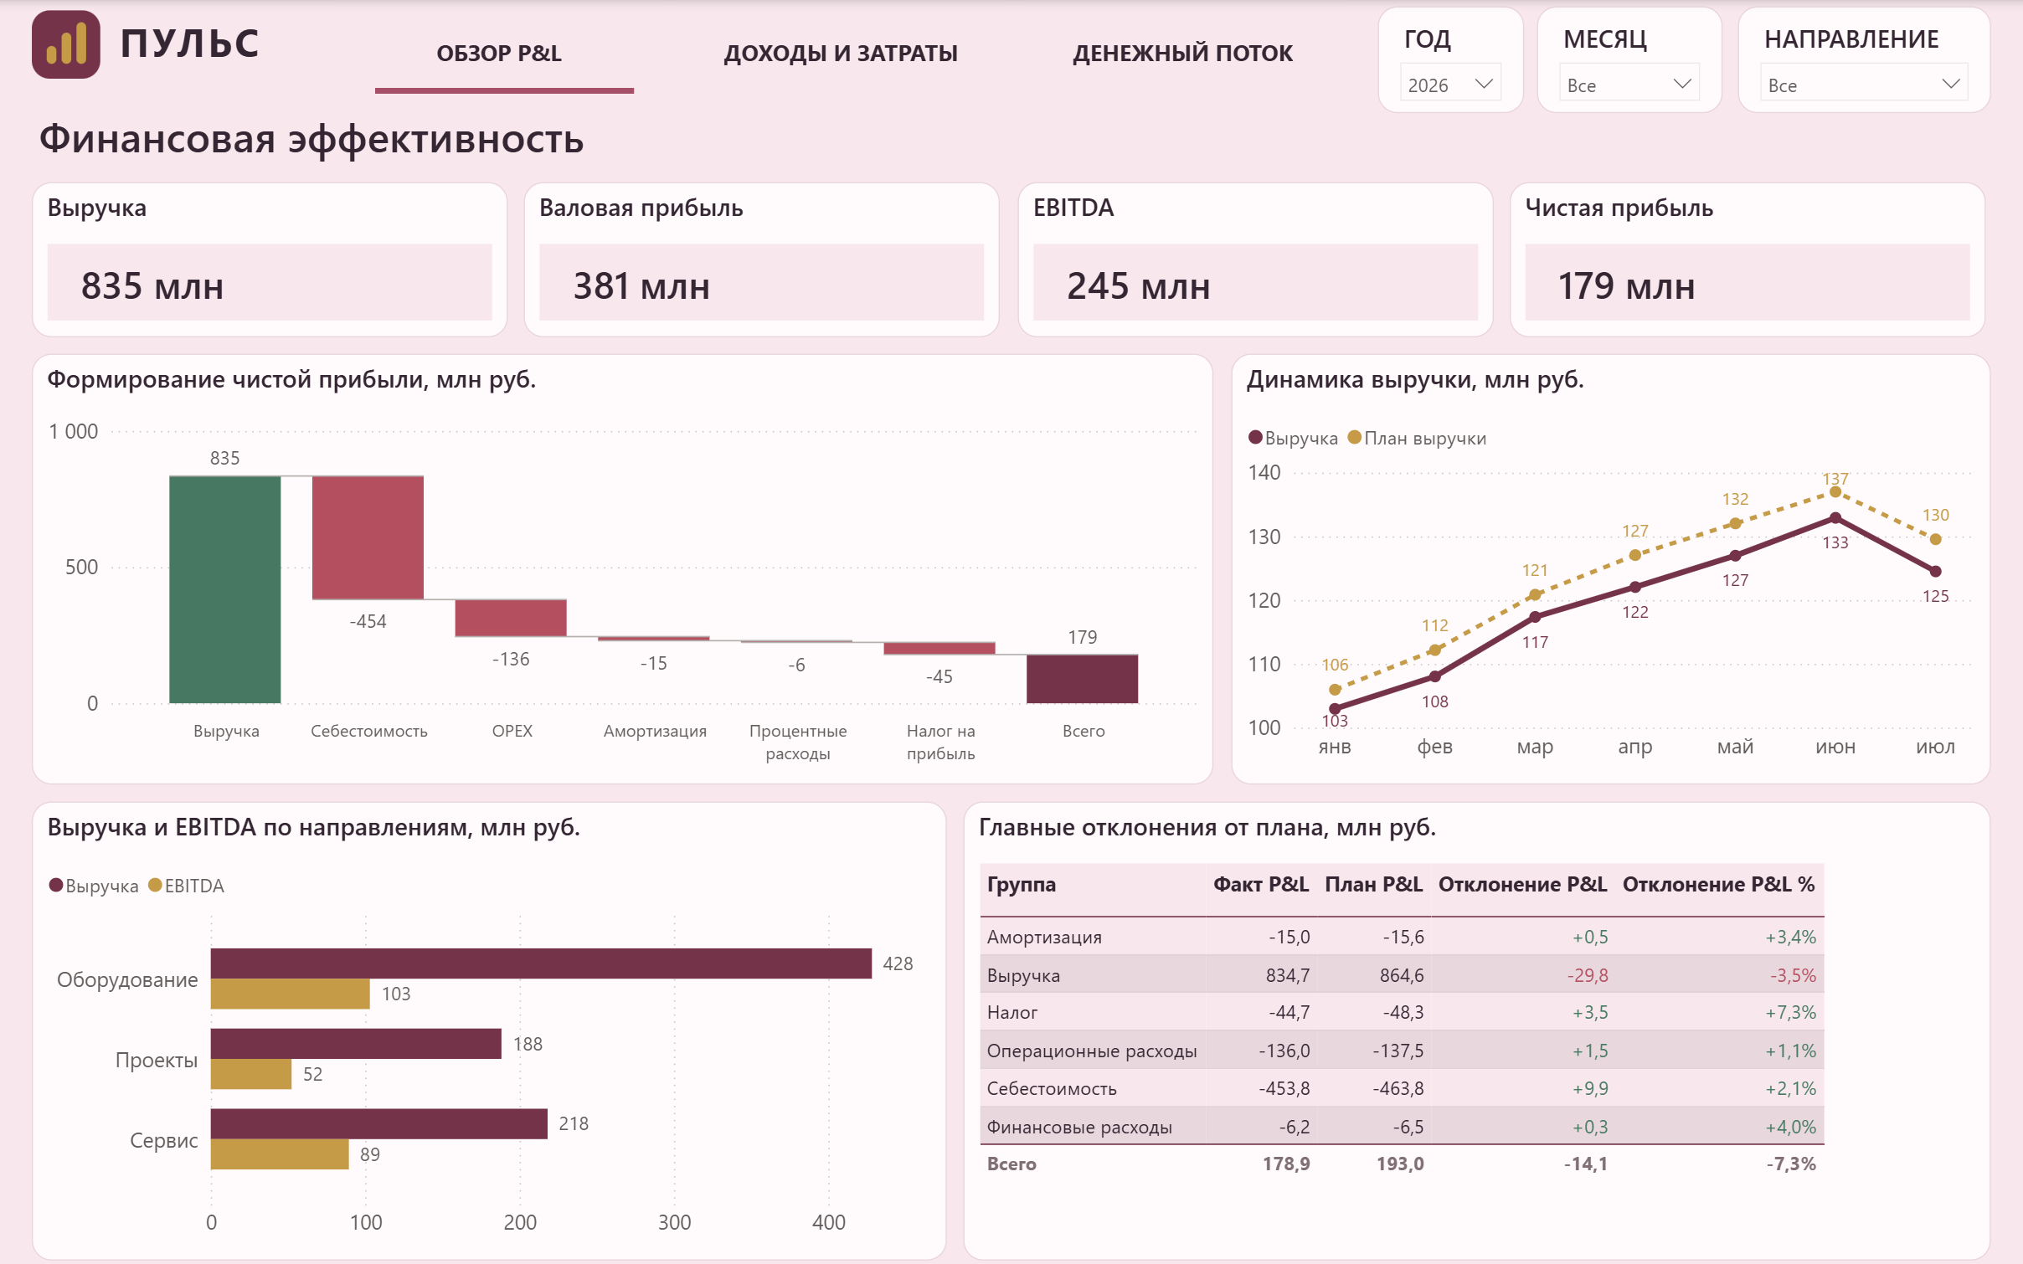Open the ГОД dropdown showing 2026
The width and height of the screenshot is (2023, 1264).
click(x=1450, y=85)
